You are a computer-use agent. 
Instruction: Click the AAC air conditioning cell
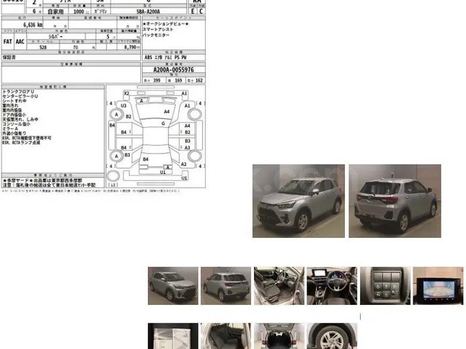tap(22, 42)
